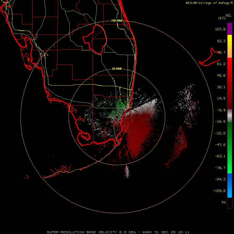Click the 100 NMI range ring label
The height and width of the screenshot is (234, 234).
pos(117,21)
